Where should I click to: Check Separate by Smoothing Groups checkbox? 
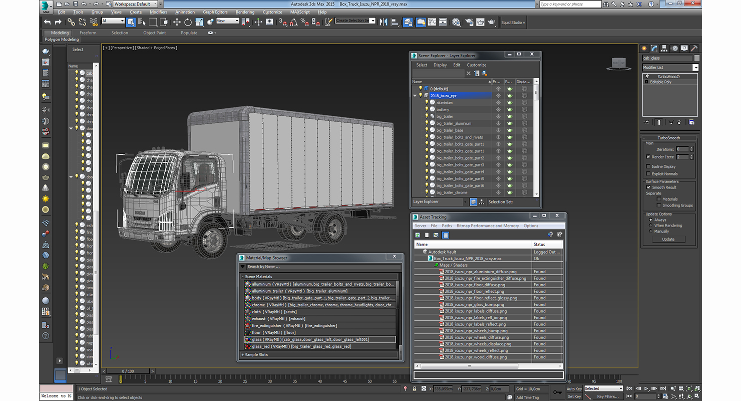(x=659, y=206)
